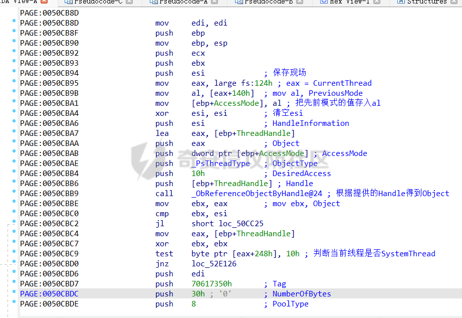462x318 pixels.
Task: Close the IDA View-A tab
Action: click(44, 2)
